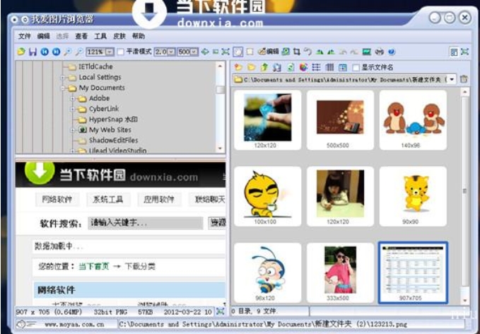This screenshot has width=480, height=334.
Task: Open the 工具 menu
Action: tap(100, 36)
